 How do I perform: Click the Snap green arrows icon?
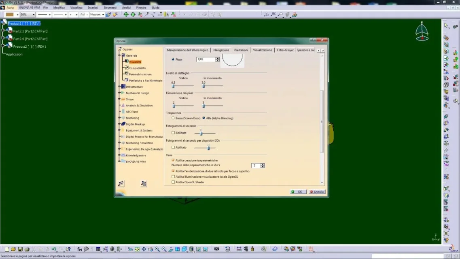[133, 15]
